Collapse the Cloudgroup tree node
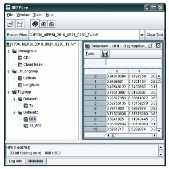The width and height of the screenshot is (169, 169). (x=8, y=51)
